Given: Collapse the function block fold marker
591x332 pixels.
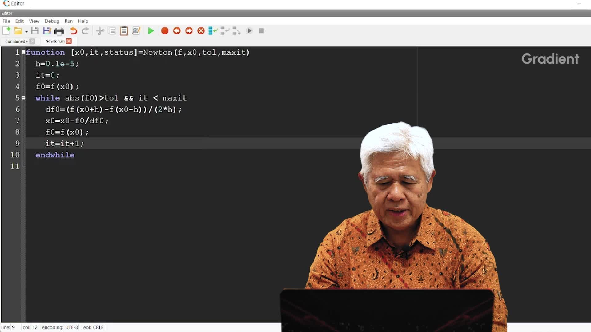Looking at the screenshot, I should click(x=23, y=52).
